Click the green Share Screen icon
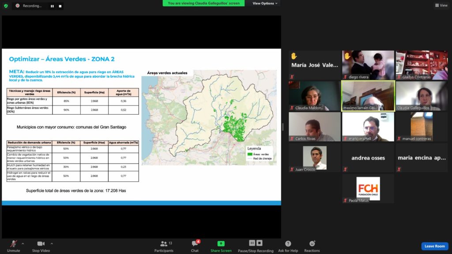This screenshot has height=254, width=452. pos(221,244)
